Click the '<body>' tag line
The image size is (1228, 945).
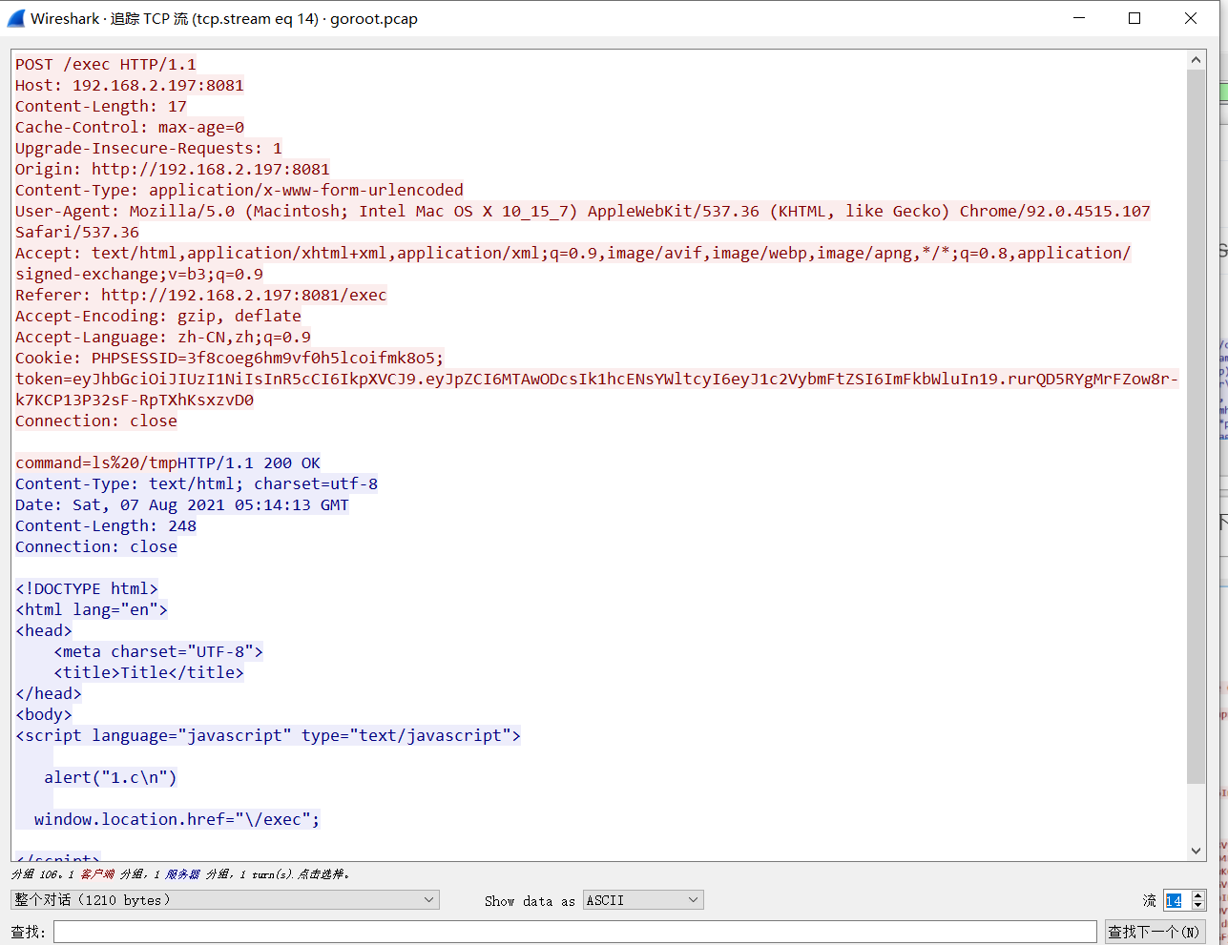44,715
